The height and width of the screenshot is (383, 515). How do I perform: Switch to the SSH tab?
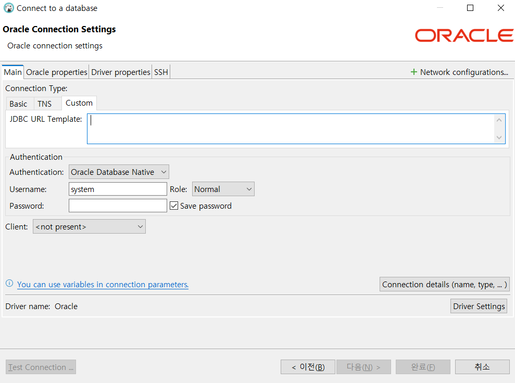[x=161, y=72]
